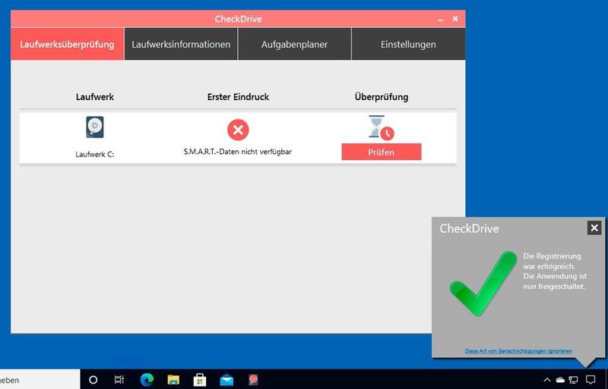Close the CheckDrive notification popup
Viewport: 608px width, 389px height.
pos(594,228)
